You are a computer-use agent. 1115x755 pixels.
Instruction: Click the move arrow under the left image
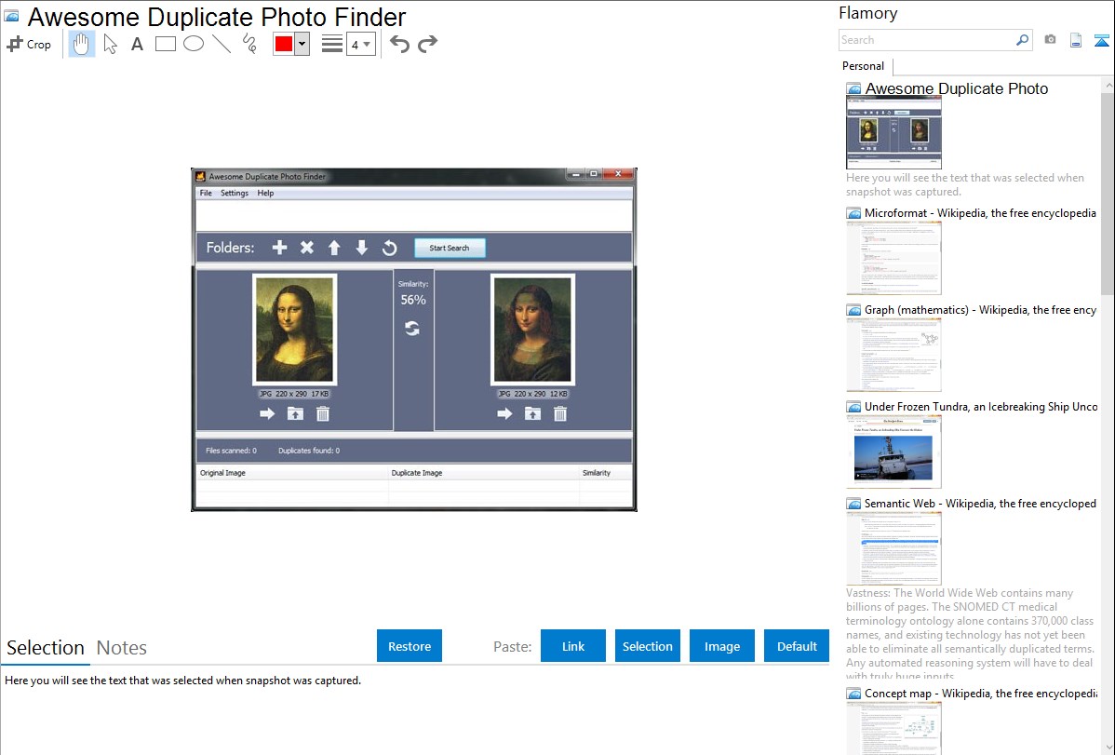pos(267,413)
